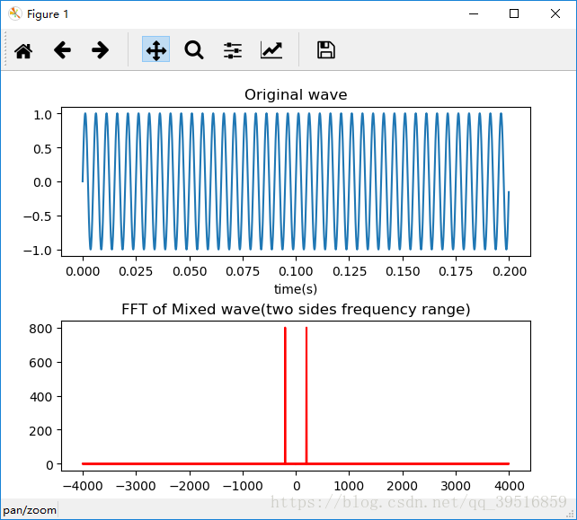Click the 0.075 tick label on the time axis
Screen dimensions: 577x520
pyautogui.click(x=243, y=271)
